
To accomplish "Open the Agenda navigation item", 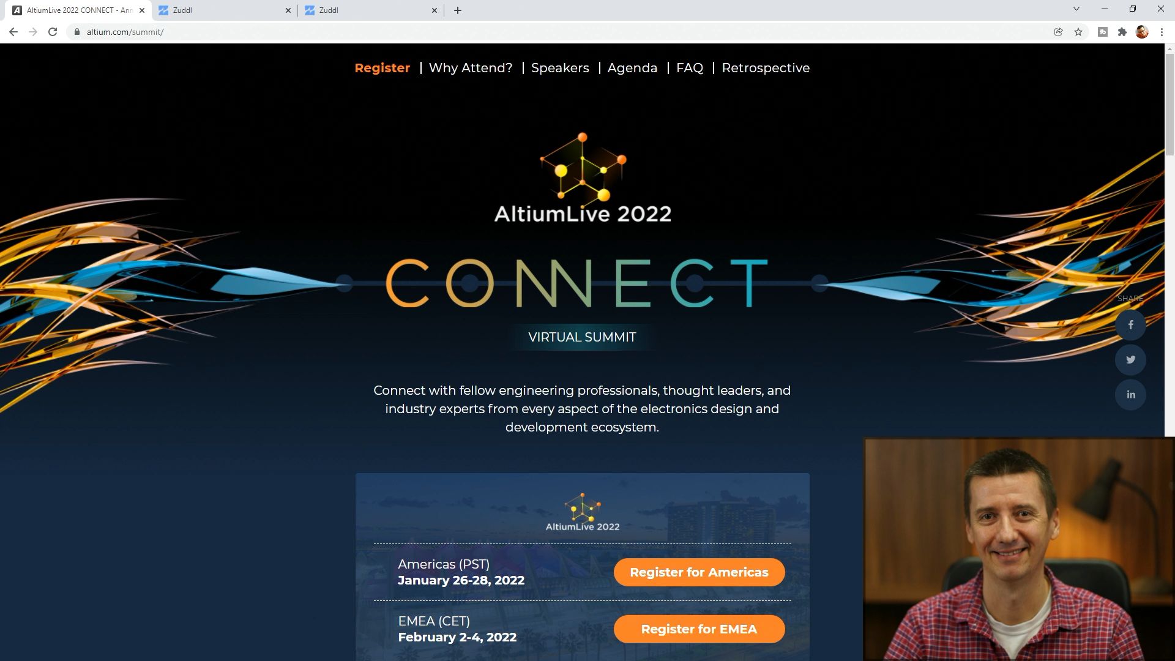I will [632, 68].
